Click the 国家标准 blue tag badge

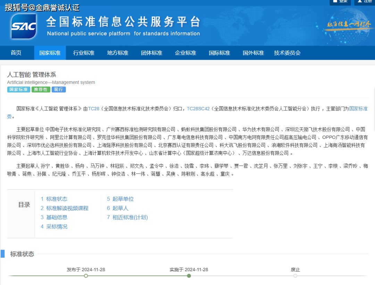pos(18,90)
